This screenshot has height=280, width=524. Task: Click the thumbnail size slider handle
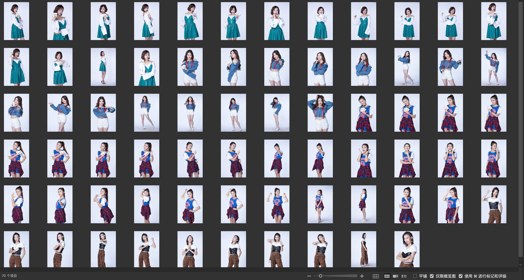point(320,276)
